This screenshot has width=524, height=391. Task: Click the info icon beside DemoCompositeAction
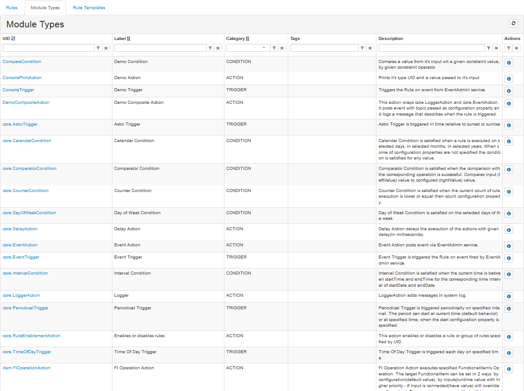click(508, 103)
